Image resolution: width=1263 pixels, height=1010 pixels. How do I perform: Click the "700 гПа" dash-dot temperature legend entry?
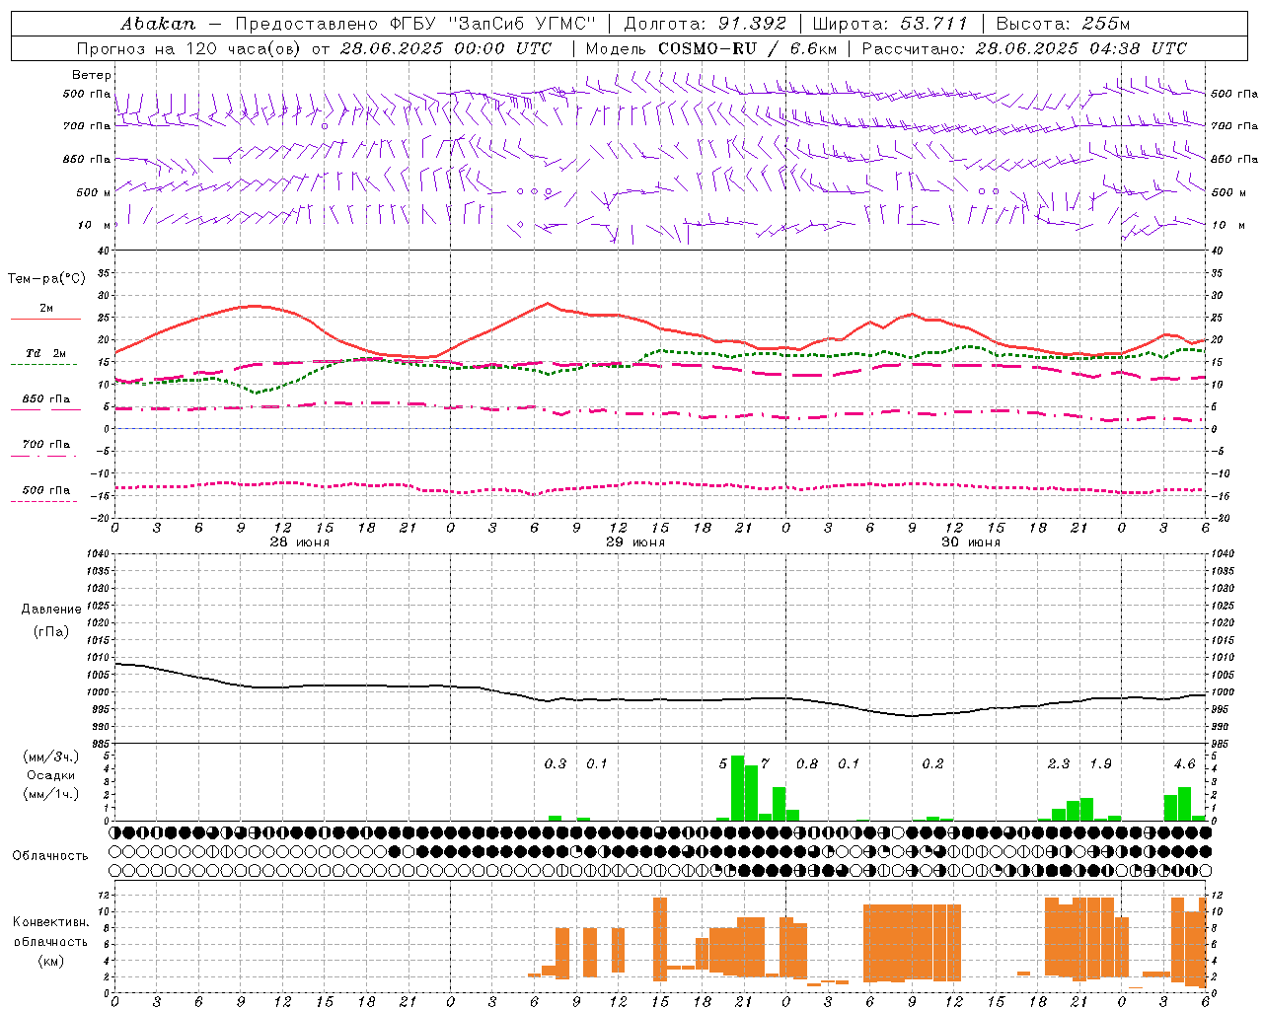coord(45,444)
